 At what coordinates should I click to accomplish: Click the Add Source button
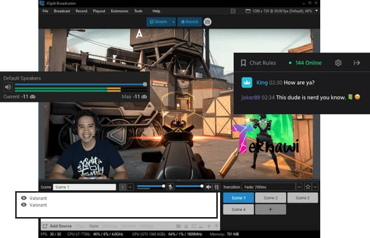pos(57,226)
